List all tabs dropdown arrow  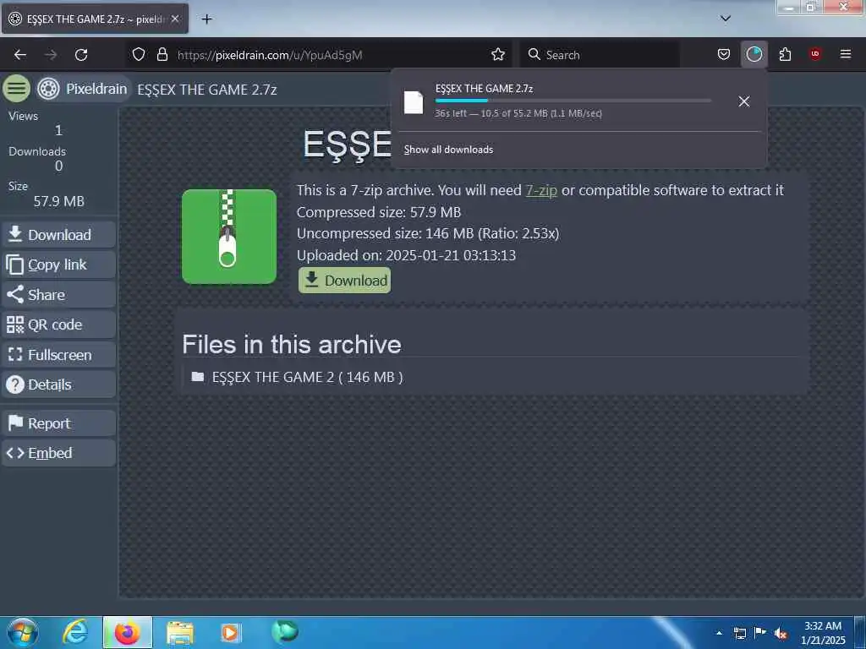726,19
